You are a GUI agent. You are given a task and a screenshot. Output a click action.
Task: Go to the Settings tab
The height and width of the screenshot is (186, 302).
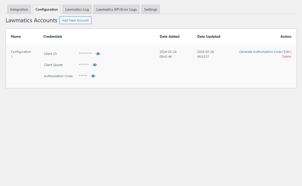[150, 9]
